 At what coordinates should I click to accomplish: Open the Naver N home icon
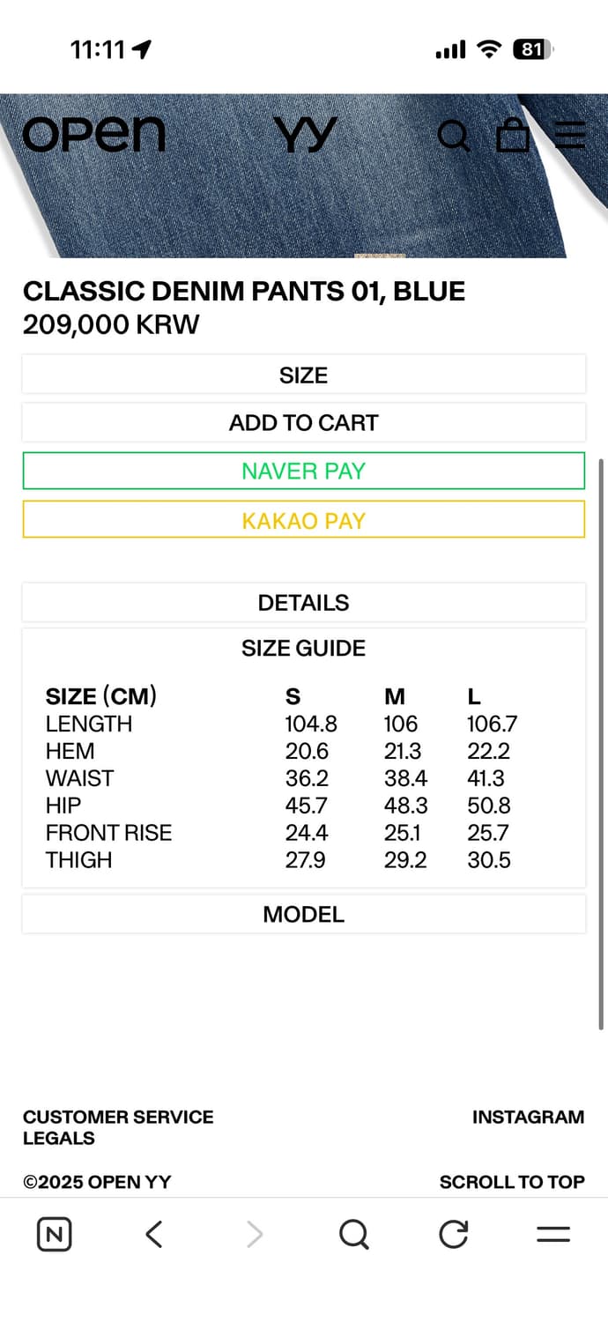(x=54, y=1235)
